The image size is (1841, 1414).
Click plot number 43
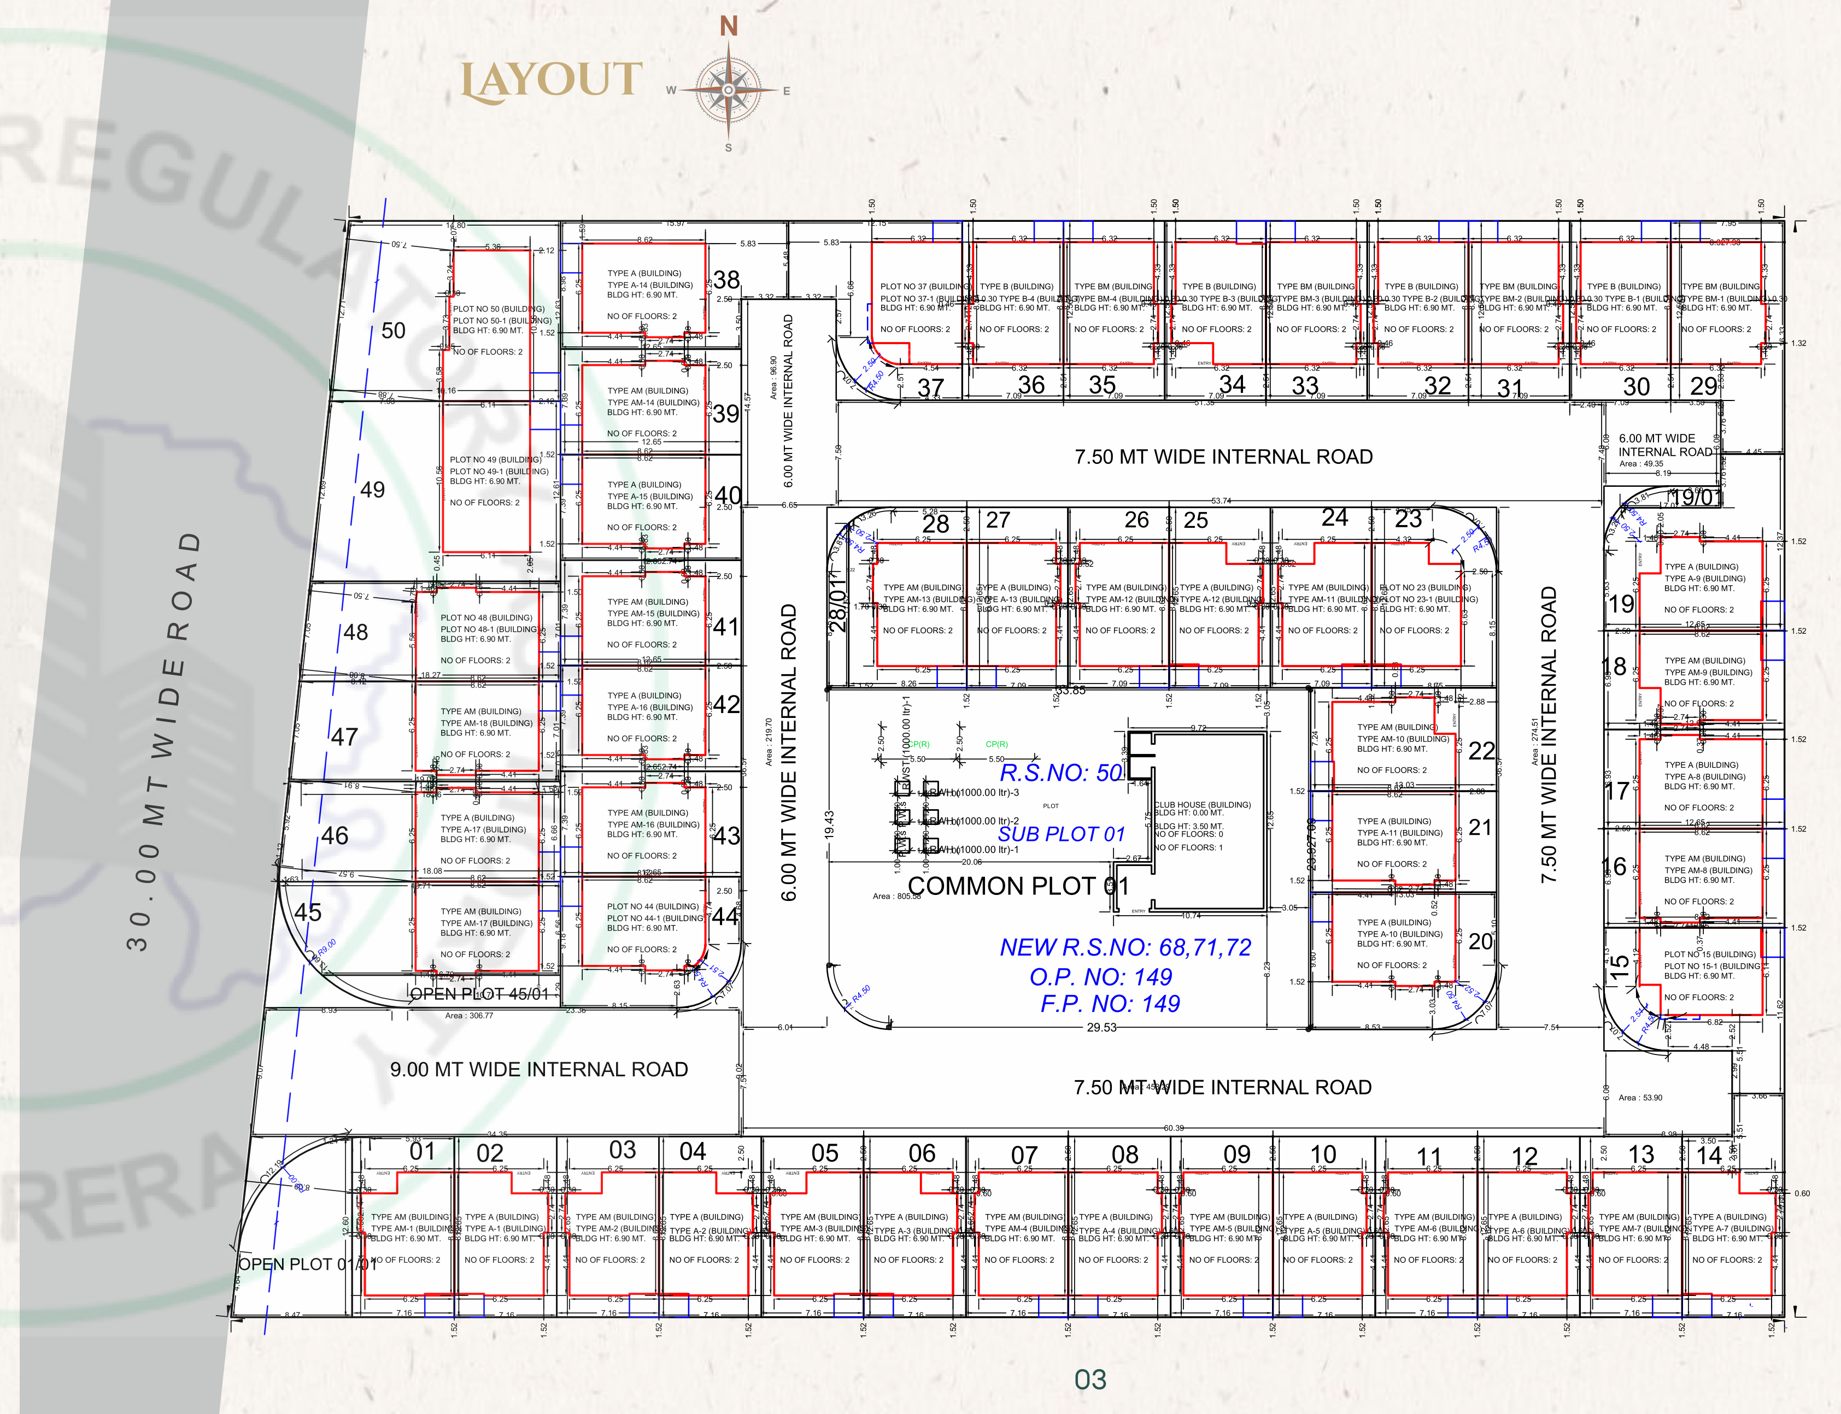click(727, 836)
